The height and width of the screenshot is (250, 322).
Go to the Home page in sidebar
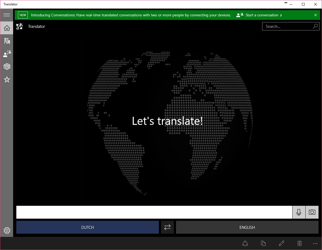[7, 28]
